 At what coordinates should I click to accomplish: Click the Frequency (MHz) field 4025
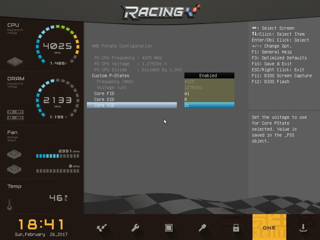click(209, 81)
